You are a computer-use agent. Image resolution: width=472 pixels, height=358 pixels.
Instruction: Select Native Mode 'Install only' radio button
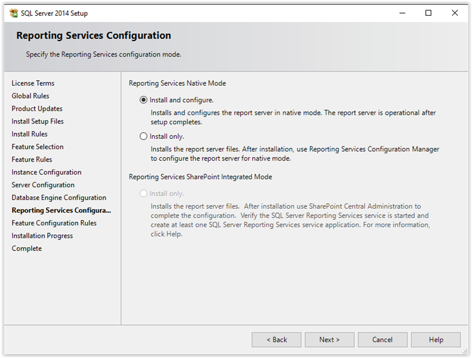pos(144,137)
